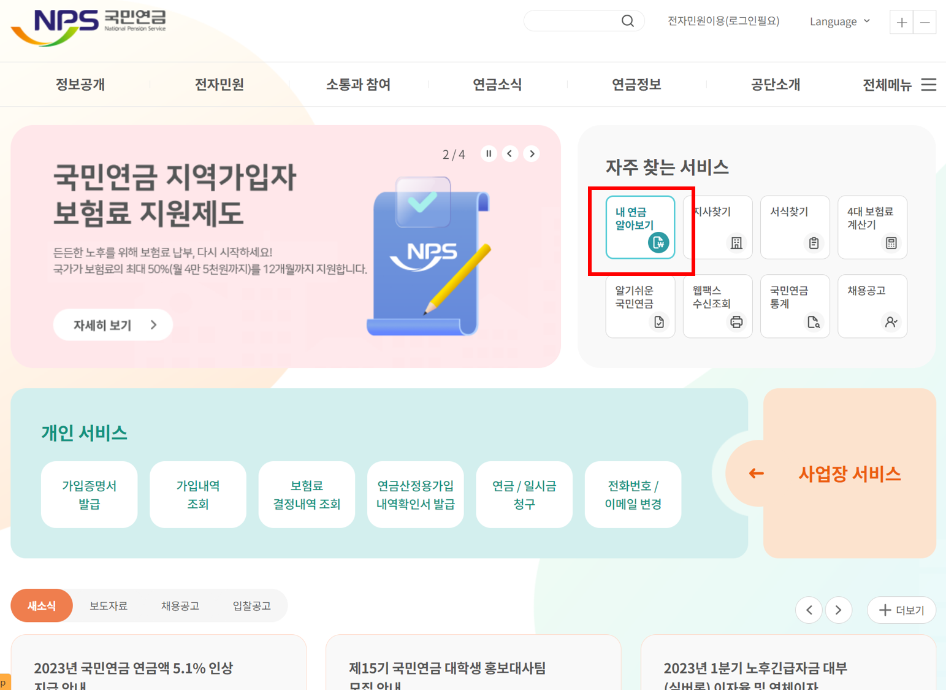Open 알기쉬운 국민연금 tile
This screenshot has width=946, height=690.
click(x=640, y=306)
